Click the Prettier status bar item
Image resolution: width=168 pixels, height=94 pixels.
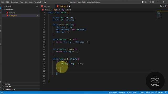159,92
